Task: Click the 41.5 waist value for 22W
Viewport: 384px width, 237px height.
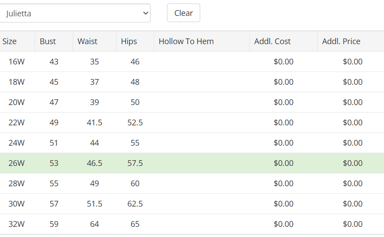Action: coord(94,123)
